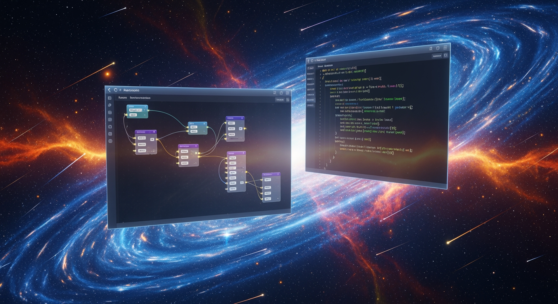Click the circle icon left of the code editor's hamburger menu
558x304 pixels.
coord(438,48)
